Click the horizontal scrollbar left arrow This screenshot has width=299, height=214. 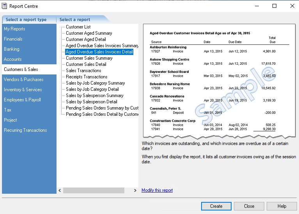click(x=60, y=191)
